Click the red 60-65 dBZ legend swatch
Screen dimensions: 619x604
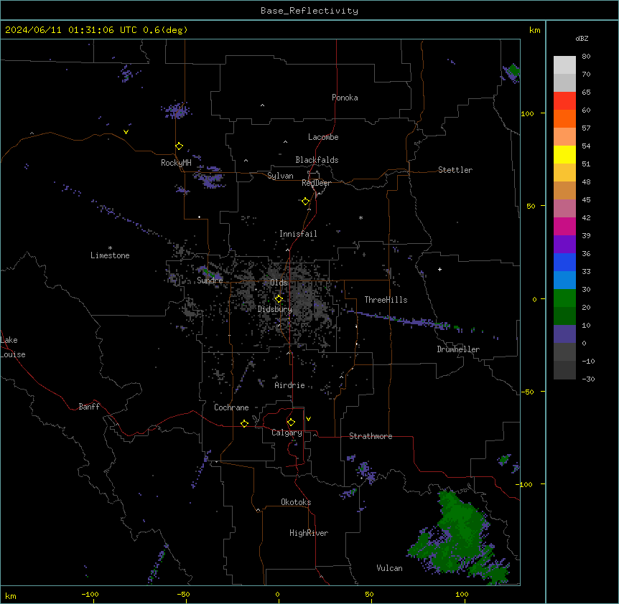pyautogui.click(x=564, y=100)
